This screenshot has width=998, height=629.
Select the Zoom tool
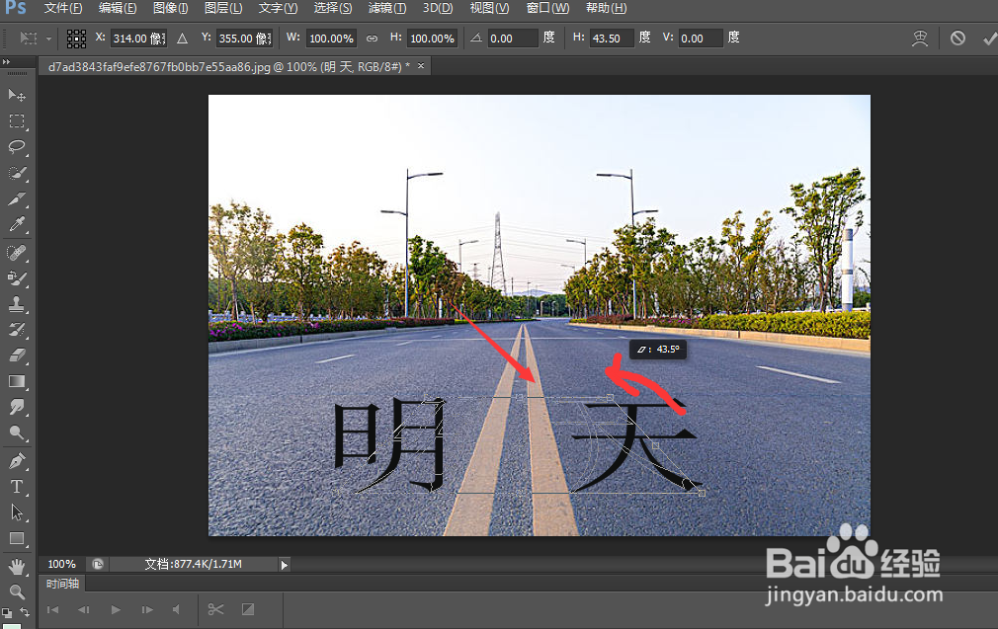click(x=17, y=590)
